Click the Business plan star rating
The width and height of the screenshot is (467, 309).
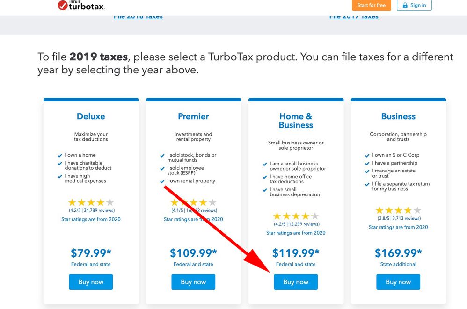pyautogui.click(x=398, y=210)
